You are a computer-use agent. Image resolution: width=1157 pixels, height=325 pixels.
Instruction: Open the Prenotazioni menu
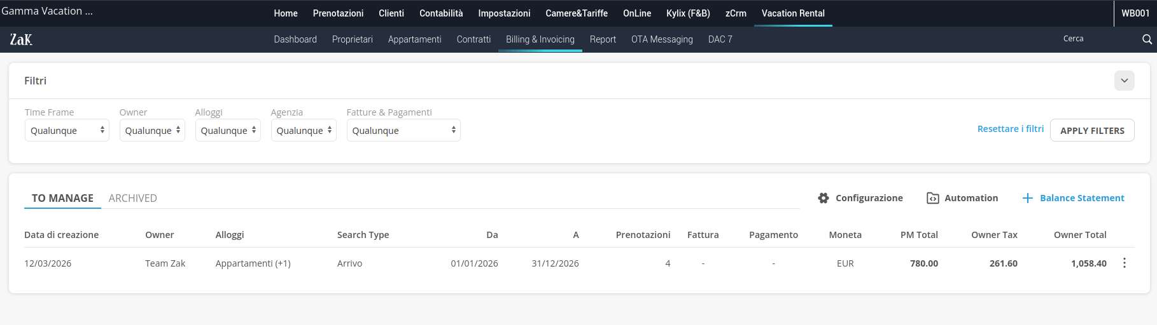point(338,13)
